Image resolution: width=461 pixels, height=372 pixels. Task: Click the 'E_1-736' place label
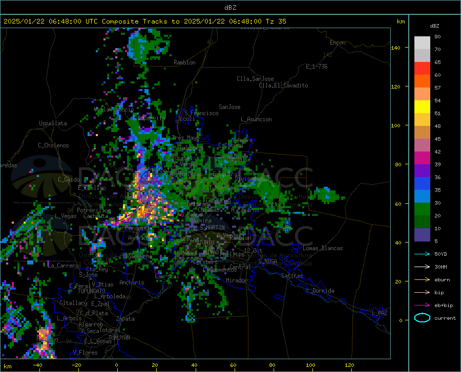coord(317,67)
